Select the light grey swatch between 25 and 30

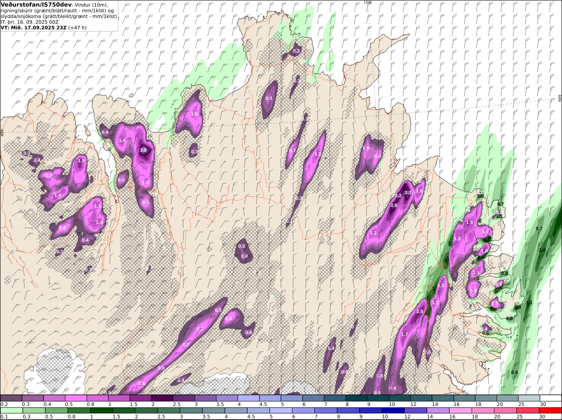pos(529,398)
